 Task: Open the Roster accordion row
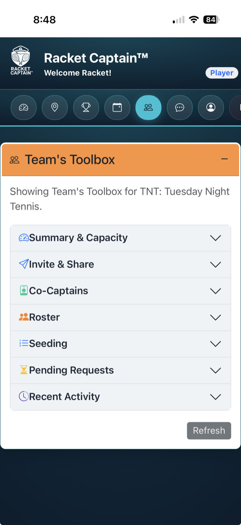(120, 317)
